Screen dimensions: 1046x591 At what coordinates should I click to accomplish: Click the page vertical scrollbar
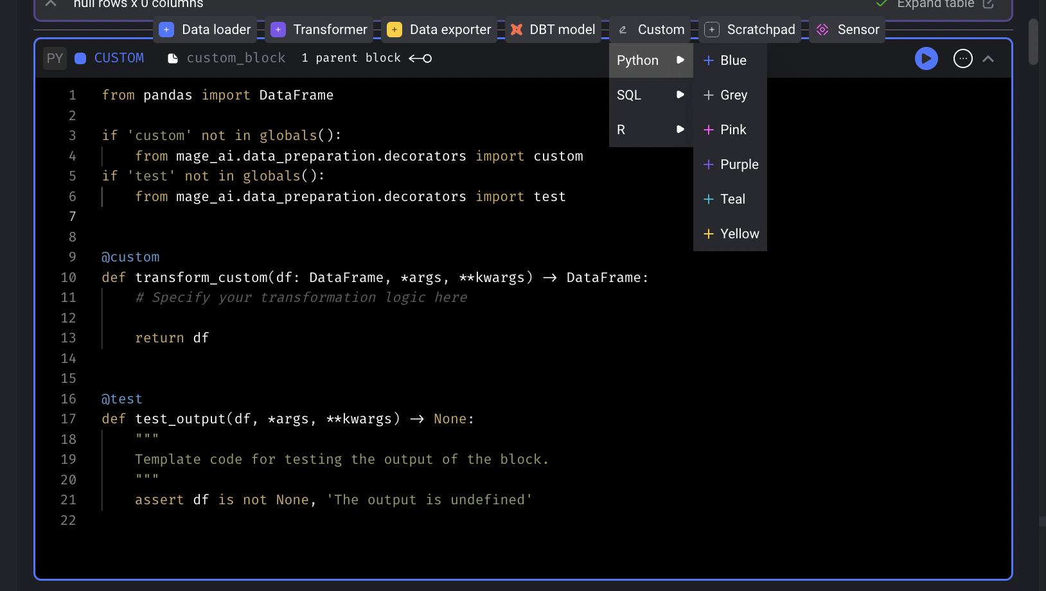point(1033,42)
